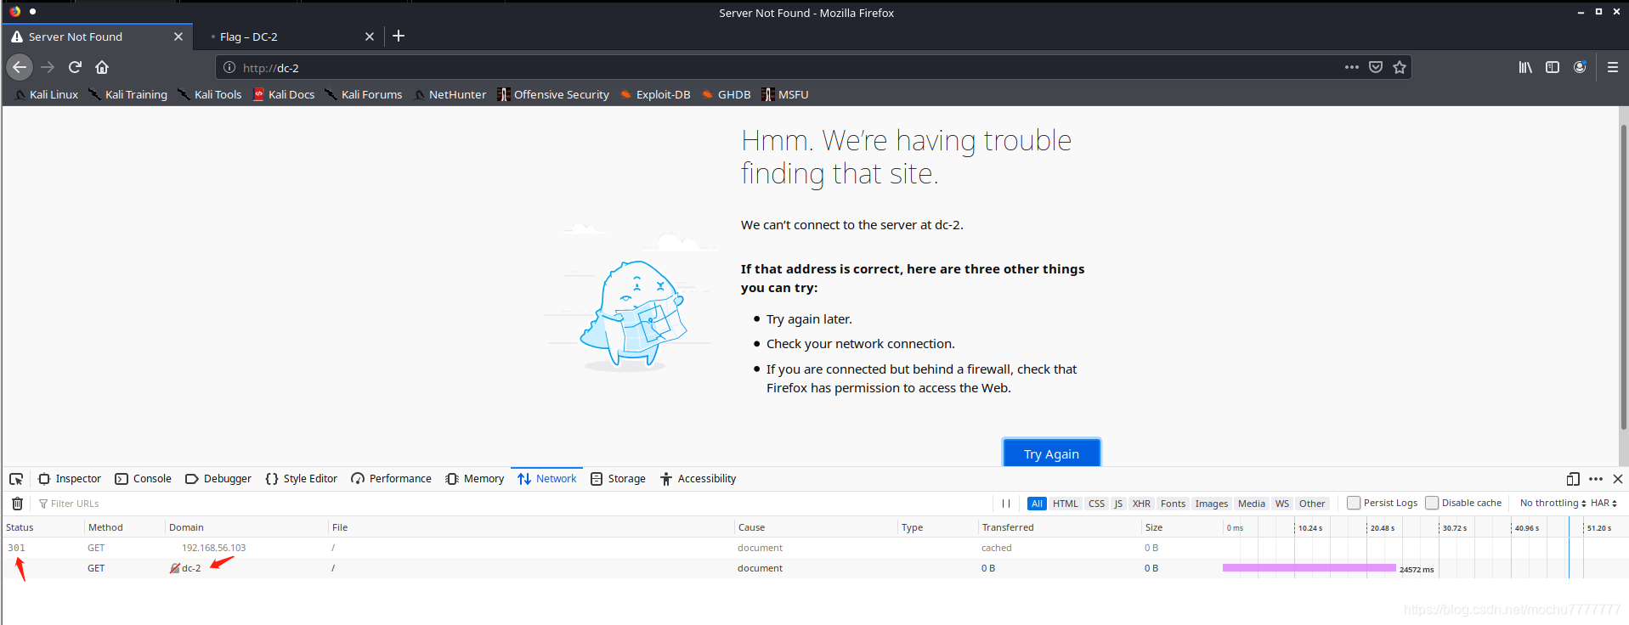Filter requests by JS
The height and width of the screenshot is (625, 1629).
[x=1118, y=504]
